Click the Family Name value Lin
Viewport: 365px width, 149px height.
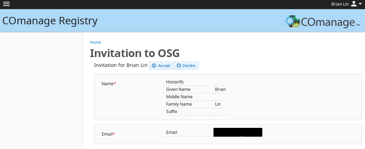point(218,104)
